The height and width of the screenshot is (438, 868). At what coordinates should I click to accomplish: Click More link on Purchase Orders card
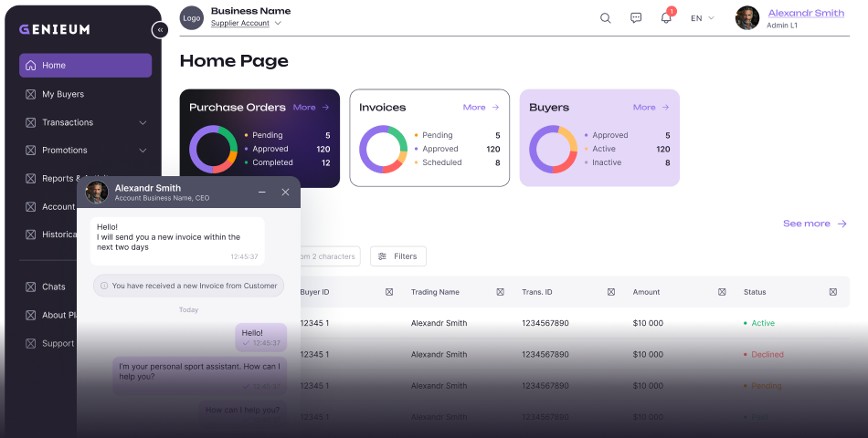click(311, 108)
